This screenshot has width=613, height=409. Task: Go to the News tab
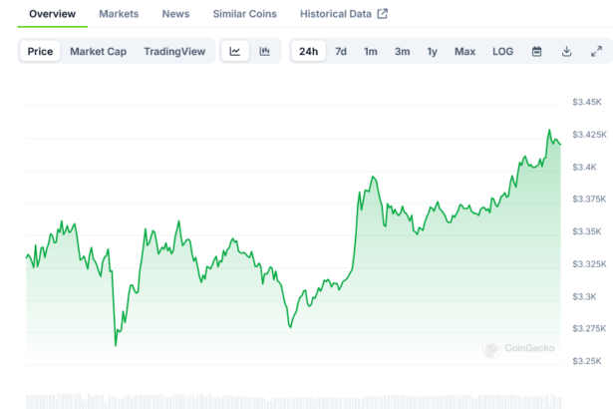pos(175,14)
